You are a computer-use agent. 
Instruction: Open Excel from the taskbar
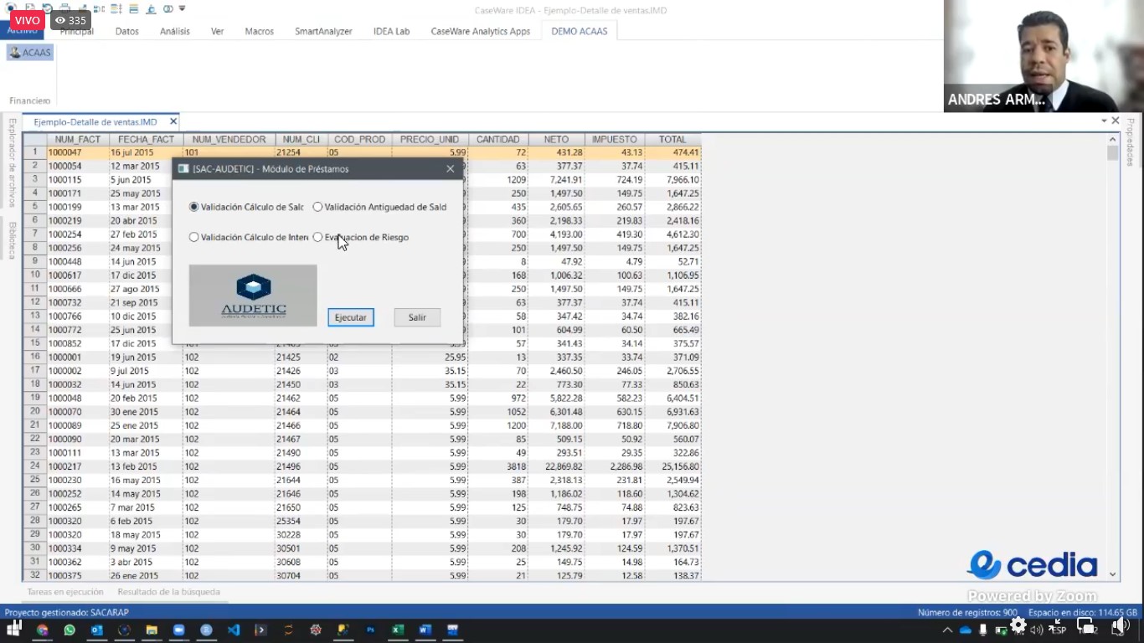(x=398, y=630)
